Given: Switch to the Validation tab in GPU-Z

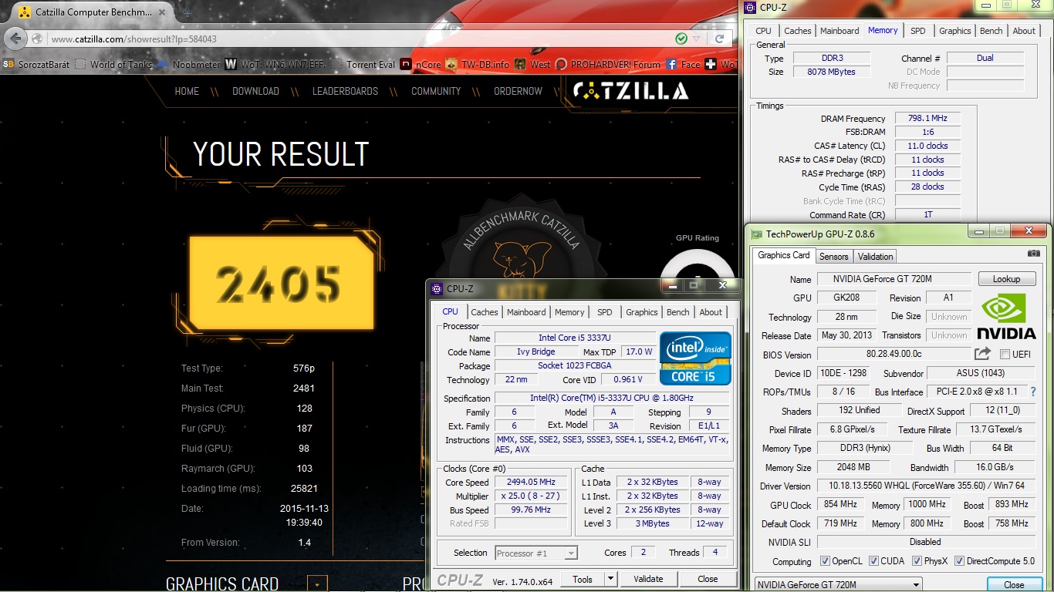Looking at the screenshot, I should click(x=875, y=257).
